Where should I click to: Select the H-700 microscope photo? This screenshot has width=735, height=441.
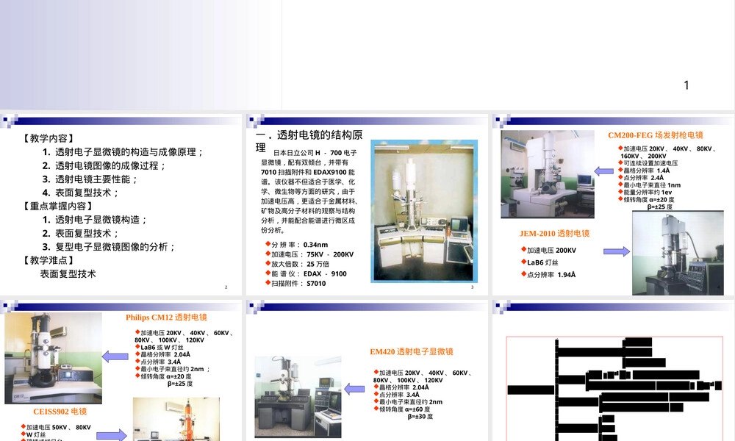pyautogui.click(x=424, y=211)
